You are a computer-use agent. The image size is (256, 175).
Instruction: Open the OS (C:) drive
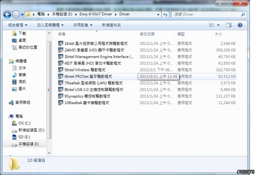pos(21,123)
